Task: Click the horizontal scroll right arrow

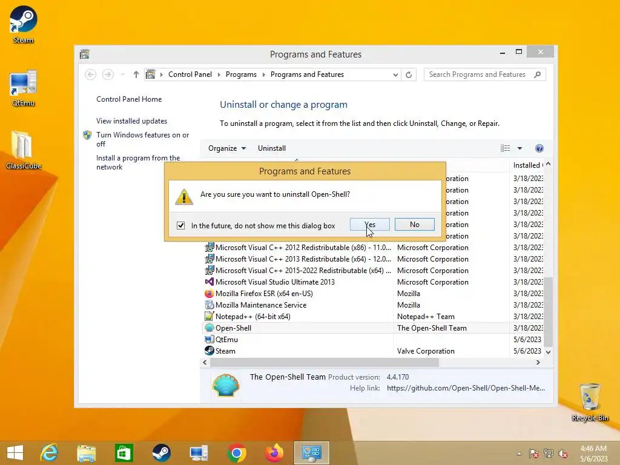Action: coord(538,362)
